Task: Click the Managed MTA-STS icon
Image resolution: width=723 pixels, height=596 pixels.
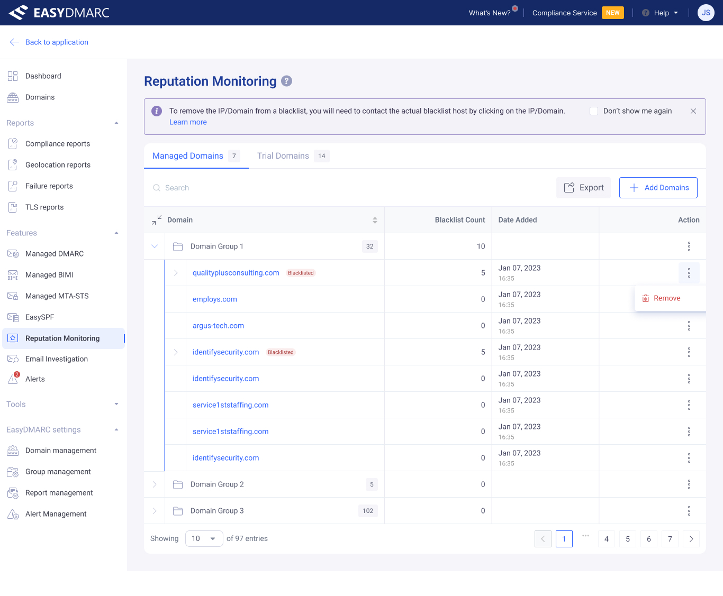Action: 13,296
